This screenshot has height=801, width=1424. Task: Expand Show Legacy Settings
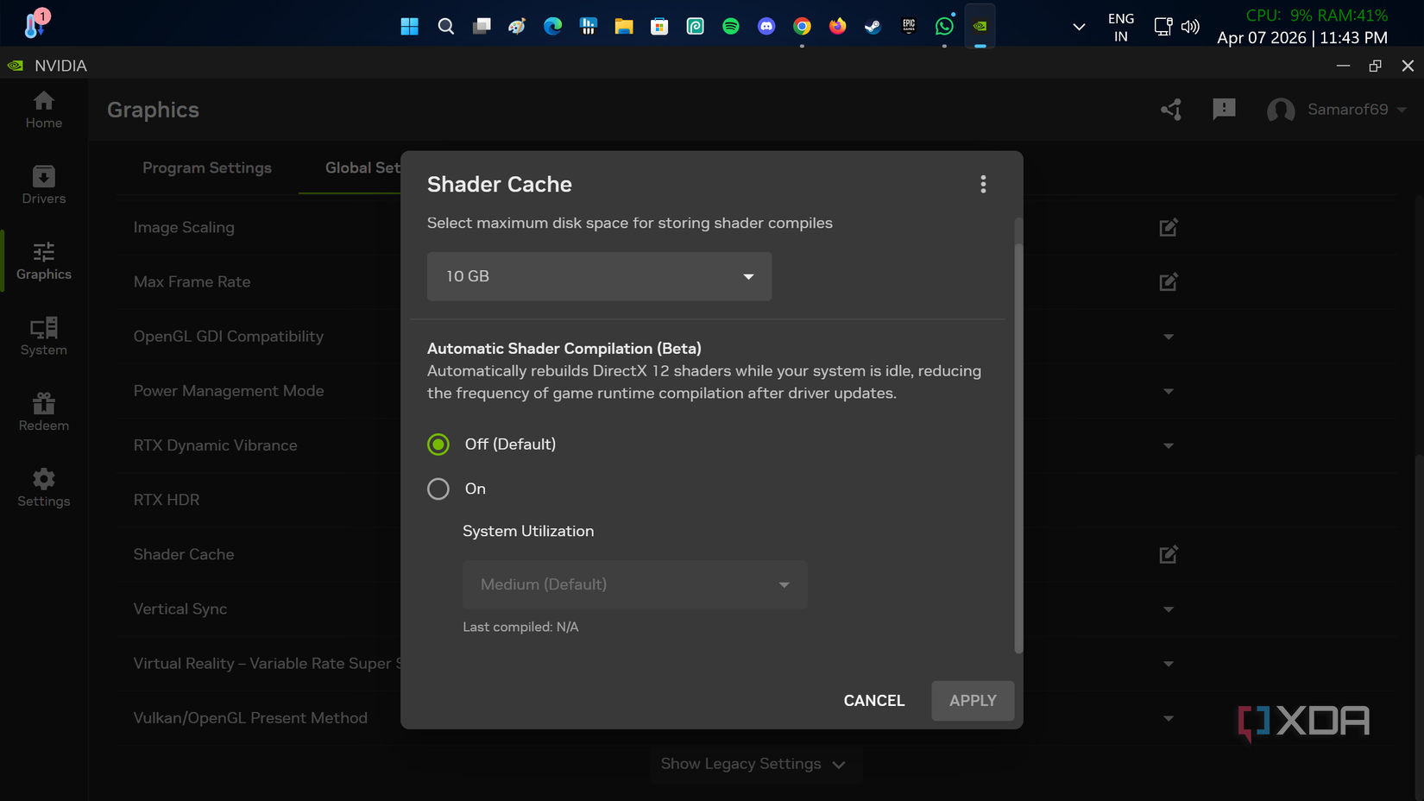click(x=753, y=764)
